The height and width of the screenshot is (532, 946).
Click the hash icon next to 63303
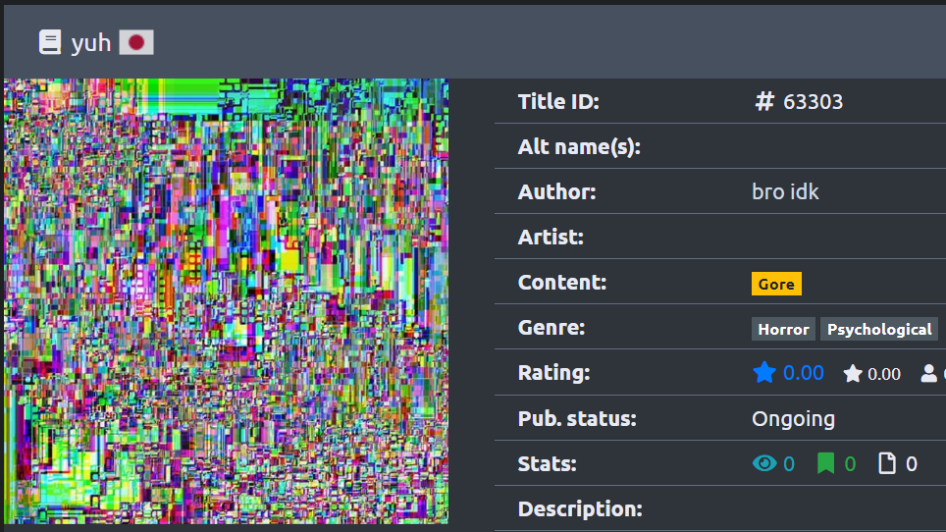point(764,101)
